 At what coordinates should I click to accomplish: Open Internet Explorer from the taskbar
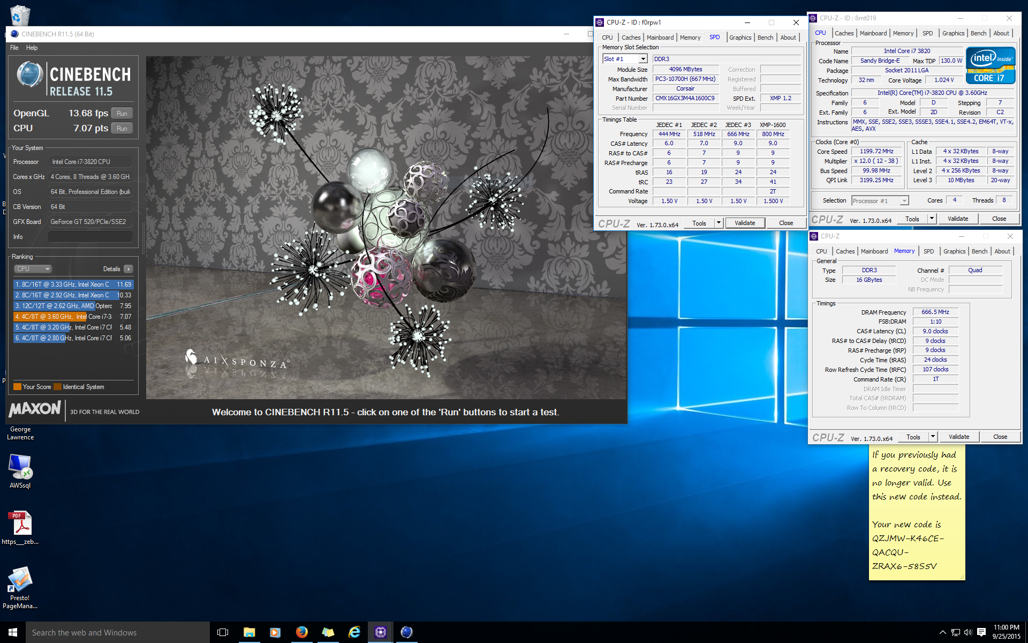354,632
